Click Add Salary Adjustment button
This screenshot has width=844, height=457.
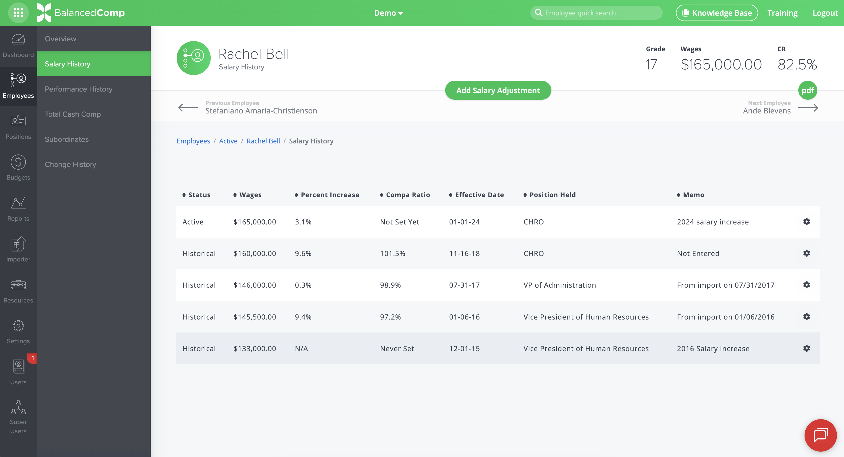[x=498, y=90]
